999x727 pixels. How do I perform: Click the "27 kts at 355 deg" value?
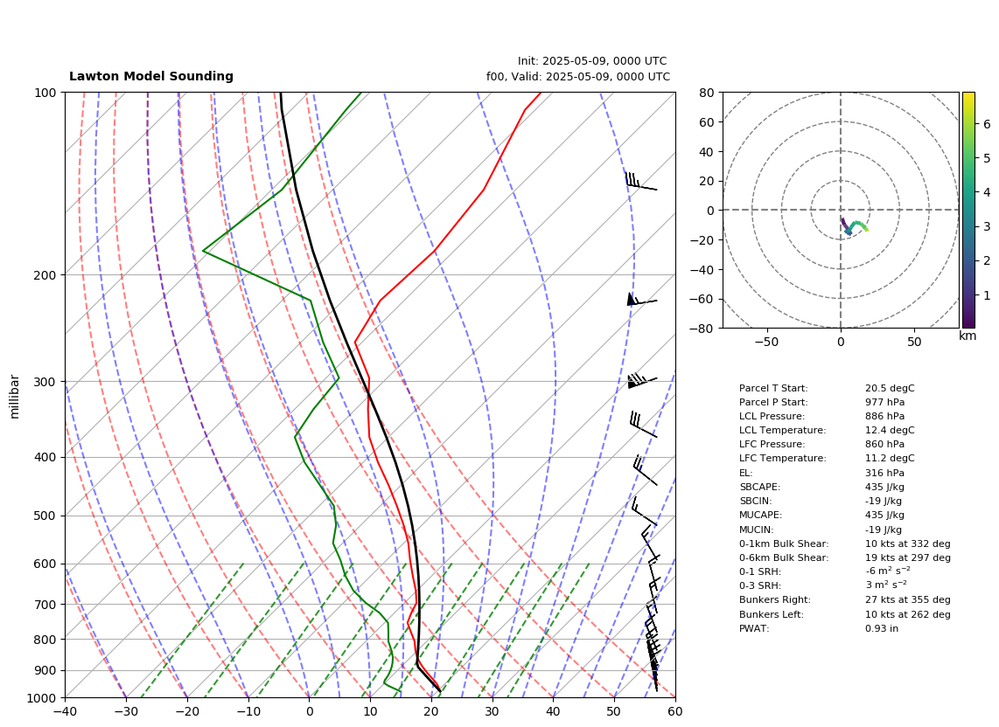pos(908,599)
